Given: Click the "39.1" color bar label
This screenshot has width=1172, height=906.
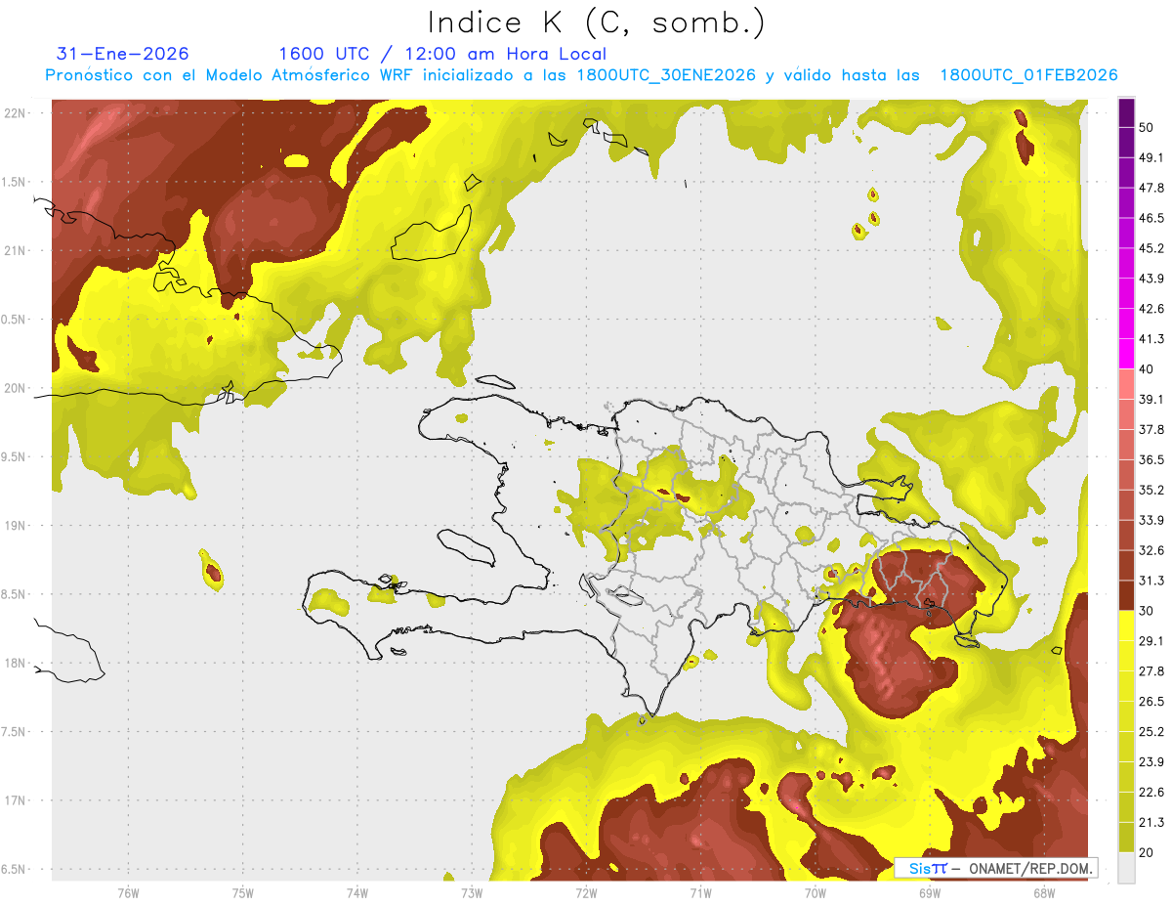Looking at the screenshot, I should (1151, 399).
